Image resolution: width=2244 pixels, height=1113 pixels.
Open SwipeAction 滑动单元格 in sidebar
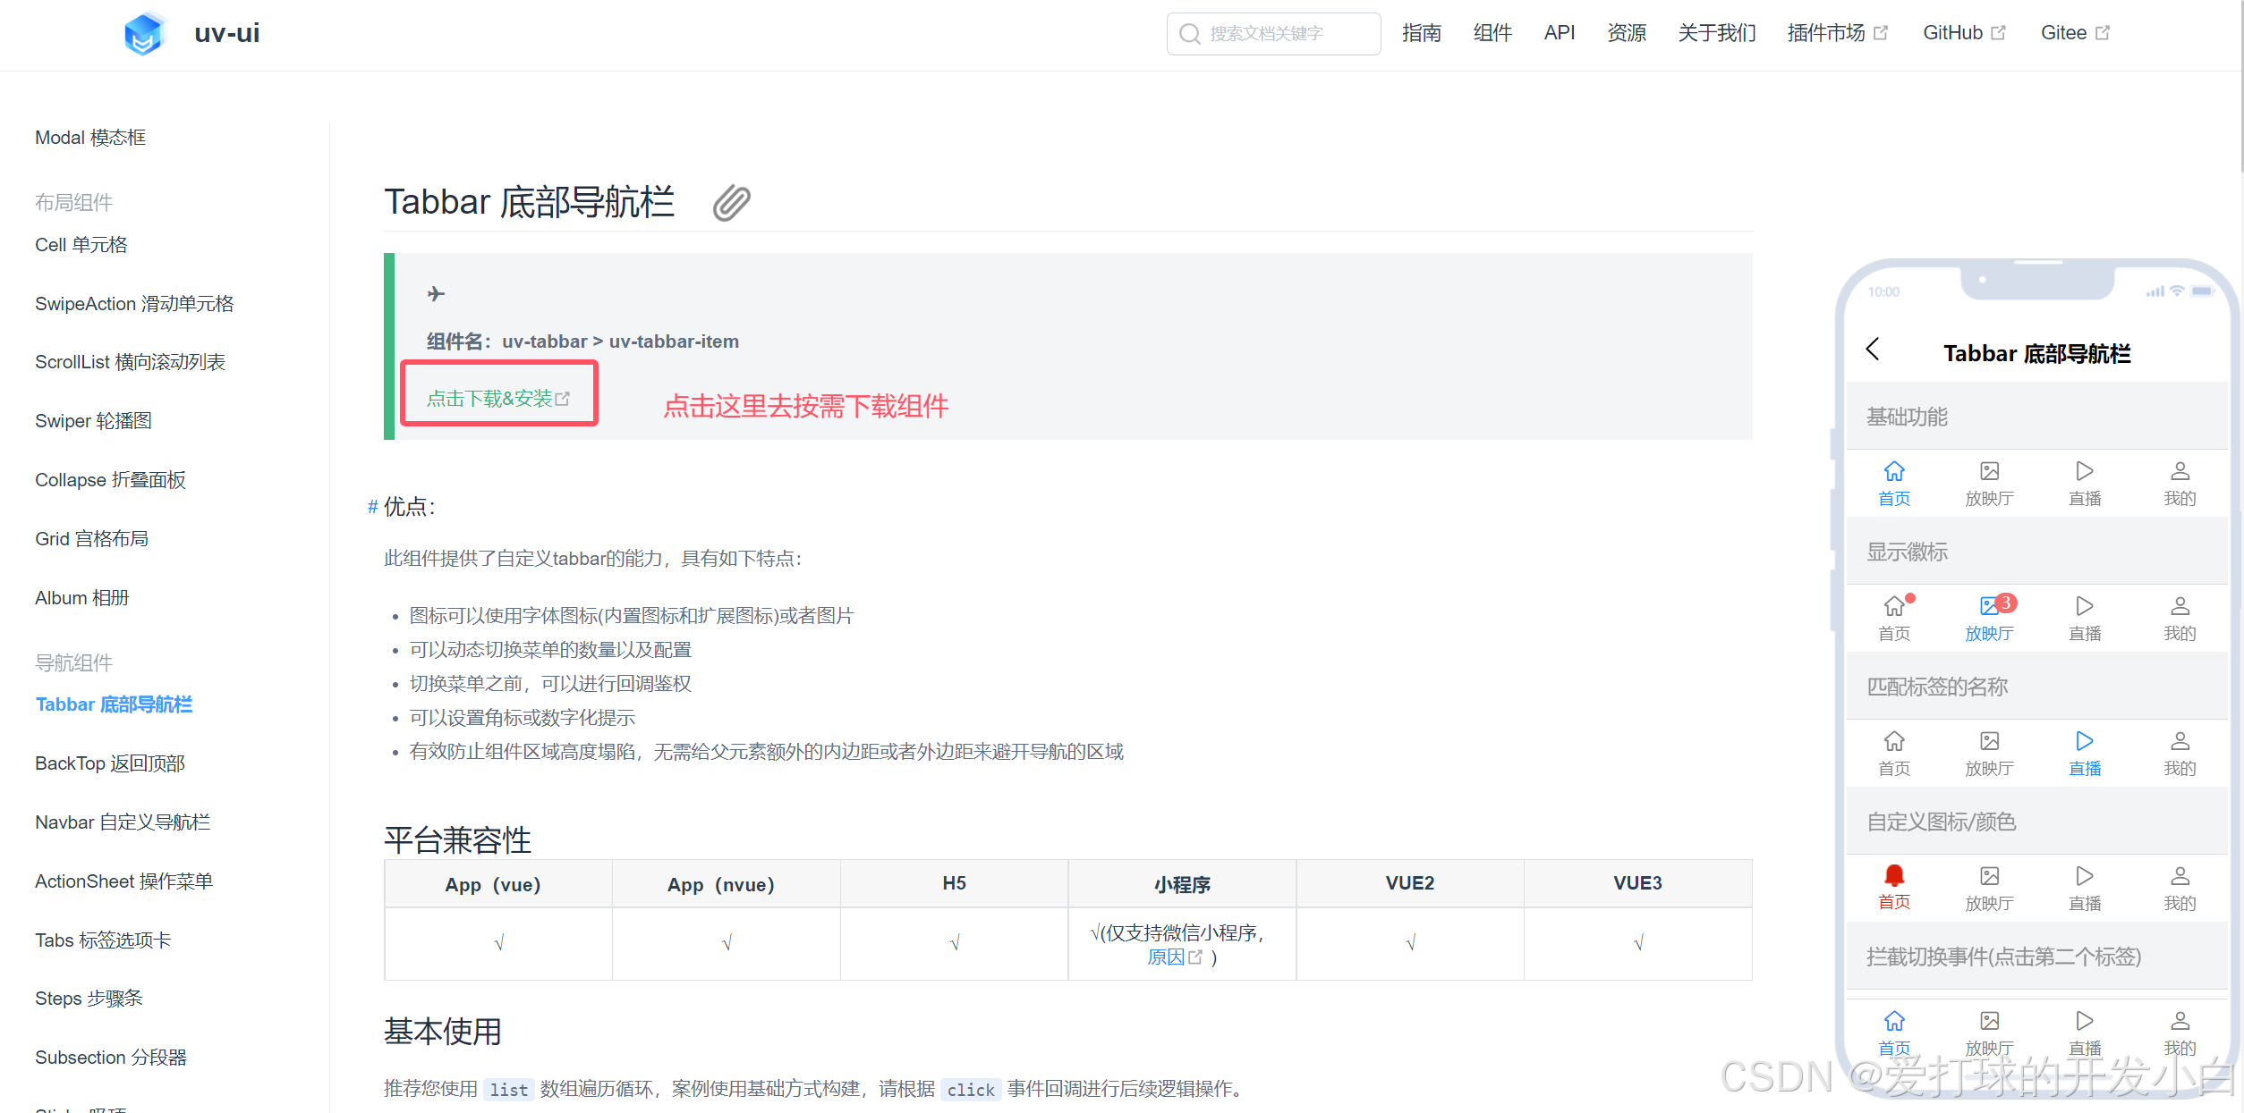point(134,304)
